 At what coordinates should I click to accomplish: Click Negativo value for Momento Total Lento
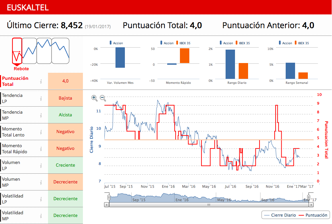point(65,131)
